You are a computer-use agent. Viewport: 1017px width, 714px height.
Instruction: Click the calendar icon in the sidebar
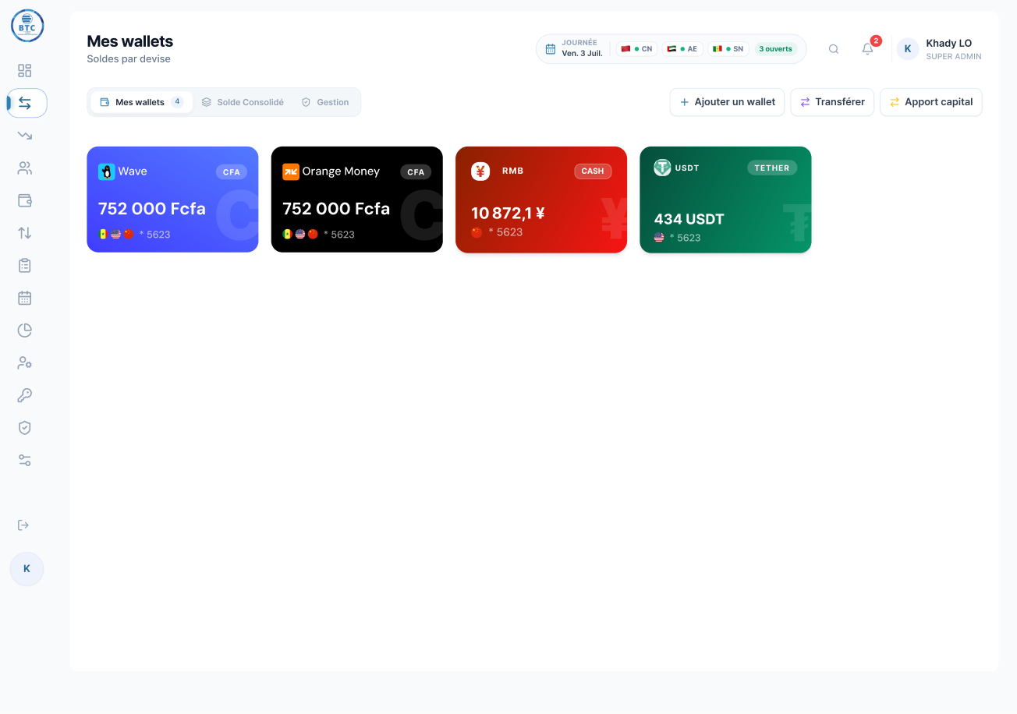point(25,298)
